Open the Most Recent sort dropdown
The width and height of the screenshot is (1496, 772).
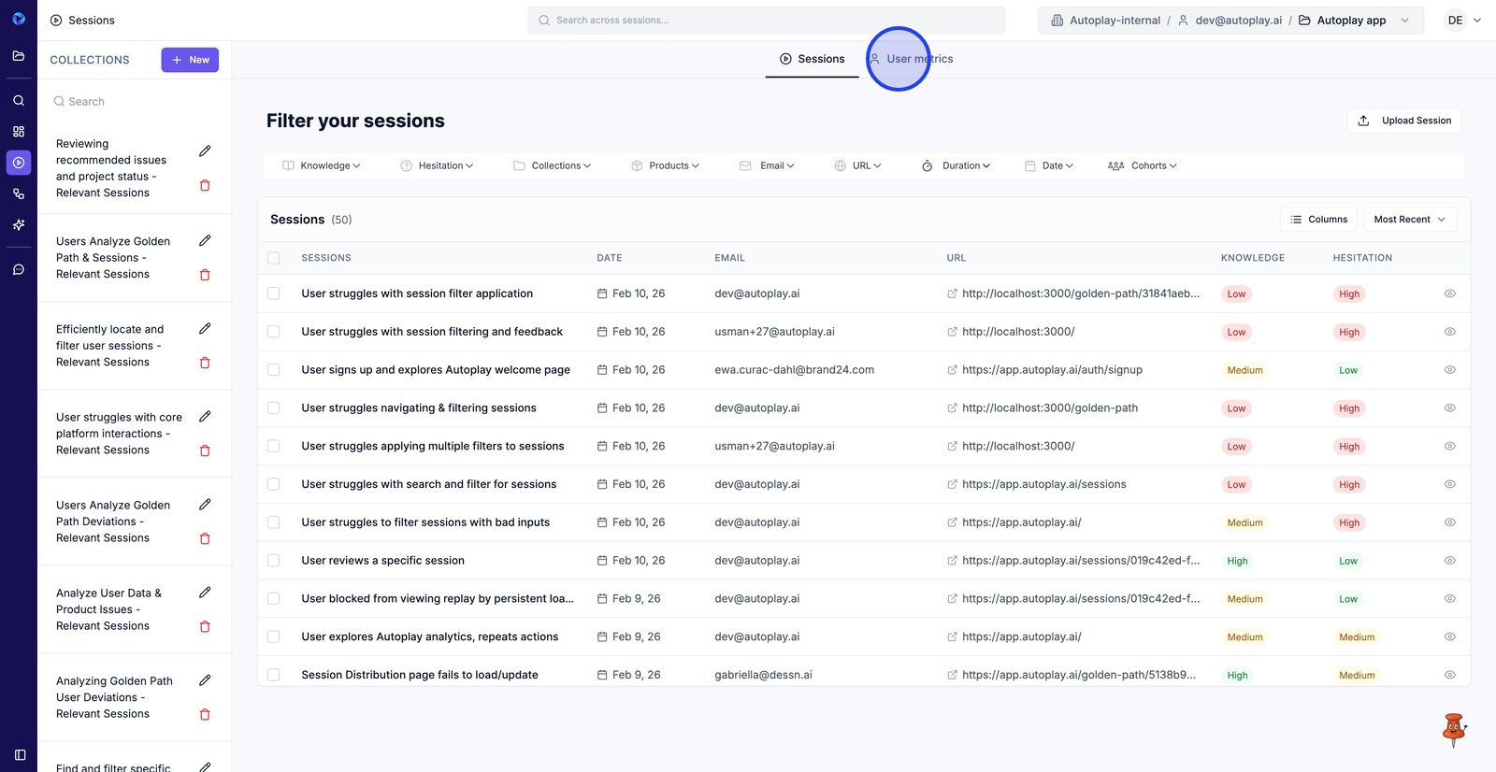coord(1409,220)
